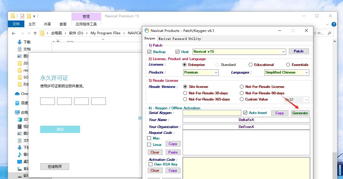
Task: Expand the Products Premium dropdown
Action: [x=216, y=72]
